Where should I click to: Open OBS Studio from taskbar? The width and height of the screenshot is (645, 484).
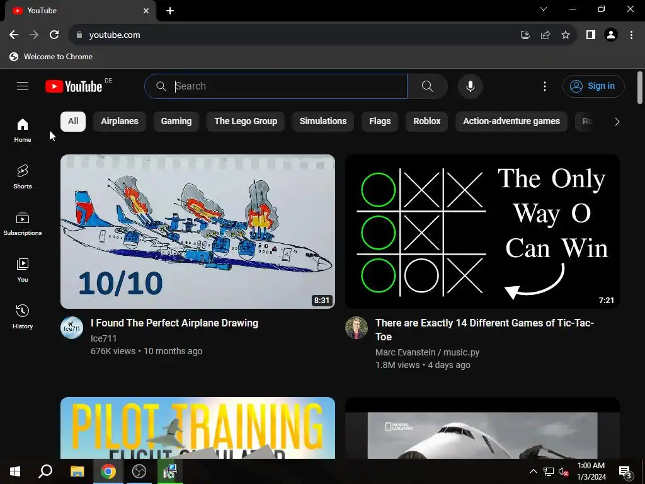(x=139, y=471)
